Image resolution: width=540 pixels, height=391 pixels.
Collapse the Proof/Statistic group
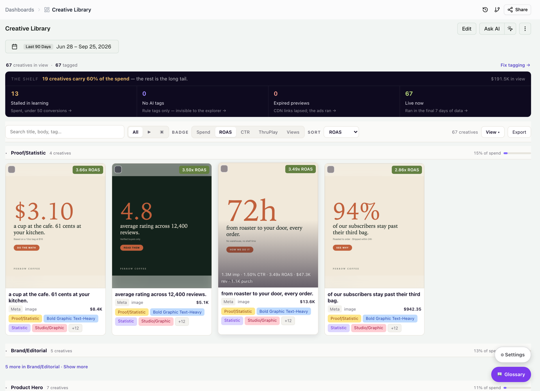pyautogui.click(x=6, y=153)
